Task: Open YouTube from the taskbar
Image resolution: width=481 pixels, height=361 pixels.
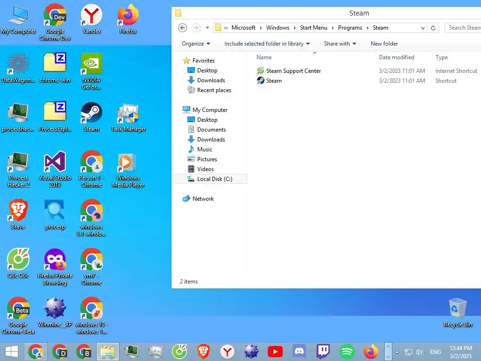Action: pos(275,352)
